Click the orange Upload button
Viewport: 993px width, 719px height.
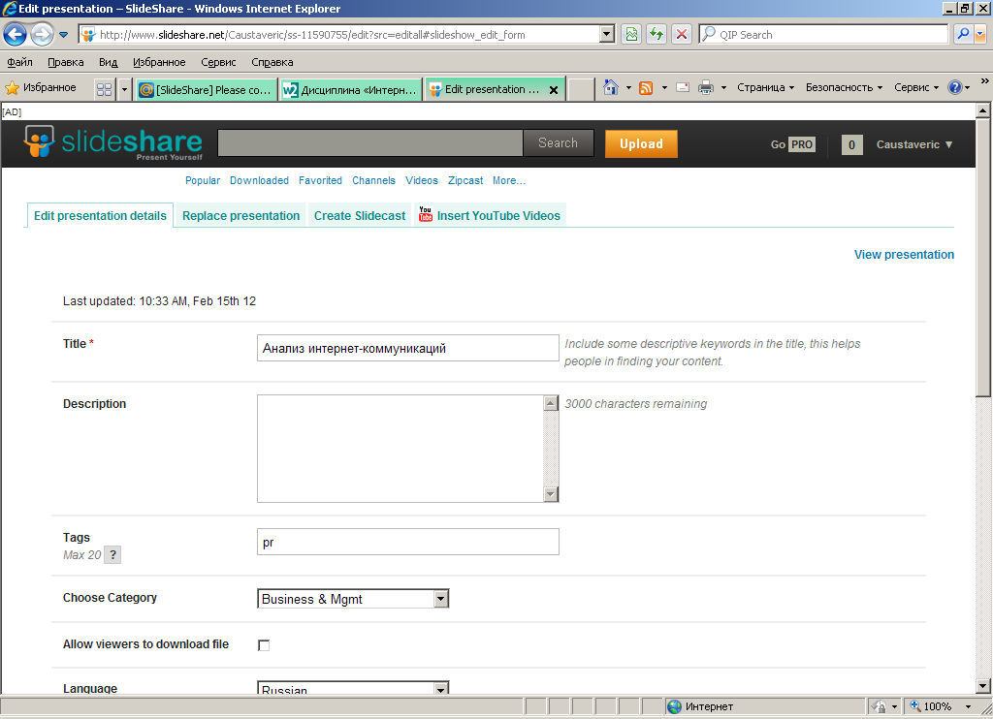click(x=641, y=143)
